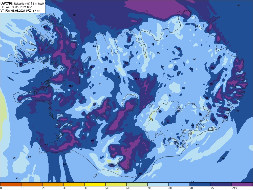Click the light blue 70–80 legend swatch
Screen dimensions: 253x190
coord(158,184)
